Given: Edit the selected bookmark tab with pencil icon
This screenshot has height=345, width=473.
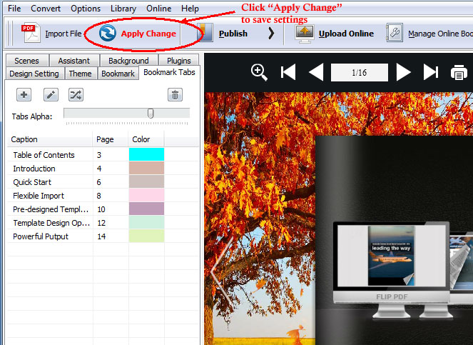Looking at the screenshot, I should tap(51, 95).
